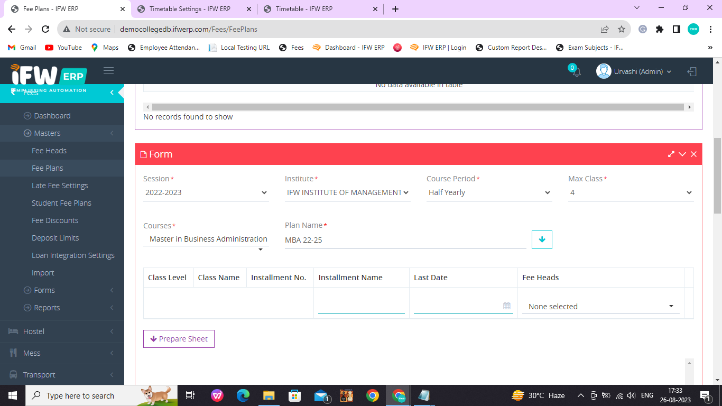Click the Installment Name input field
The image size is (722, 406).
tap(362, 306)
